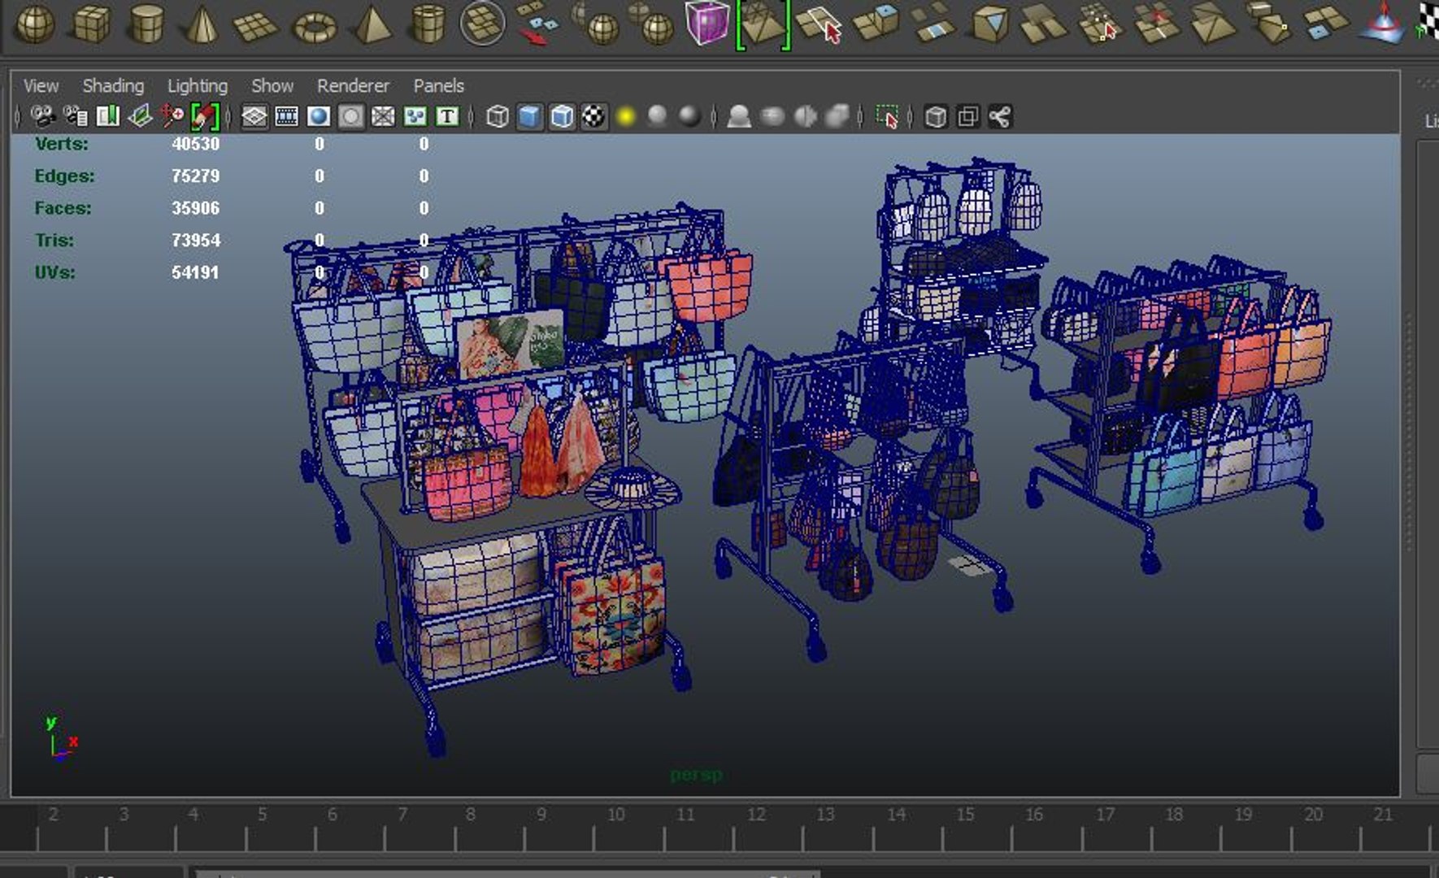Click the image plane icon
Viewport: 1439px width, 878px height.
pyautogui.click(x=140, y=116)
